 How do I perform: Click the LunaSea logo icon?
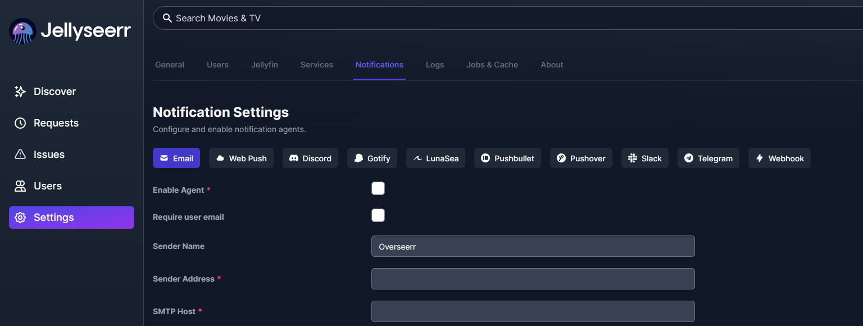click(x=417, y=159)
